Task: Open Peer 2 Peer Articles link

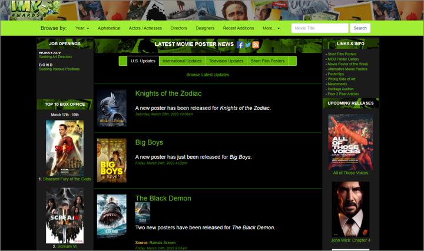Action: [343, 94]
